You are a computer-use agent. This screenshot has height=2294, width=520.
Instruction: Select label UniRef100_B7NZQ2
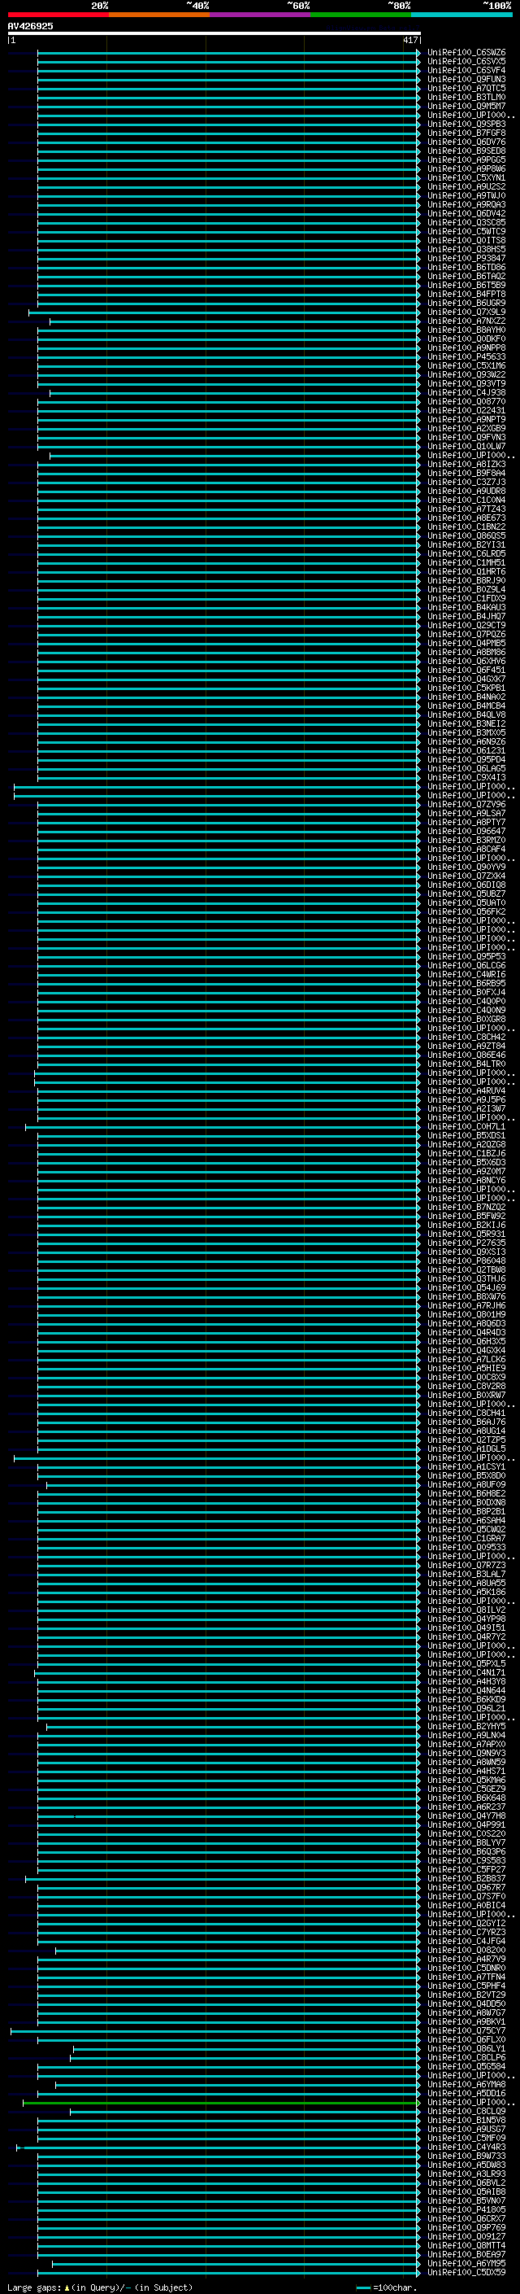466,1207
